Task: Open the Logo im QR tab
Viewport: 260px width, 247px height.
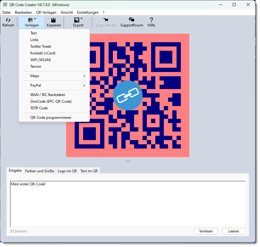Action: pyautogui.click(x=67, y=171)
